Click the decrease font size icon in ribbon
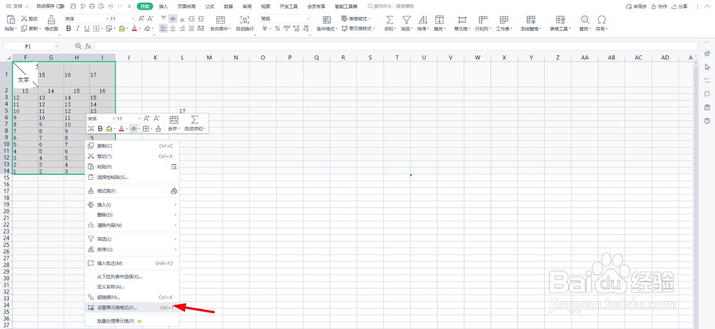 (x=150, y=19)
